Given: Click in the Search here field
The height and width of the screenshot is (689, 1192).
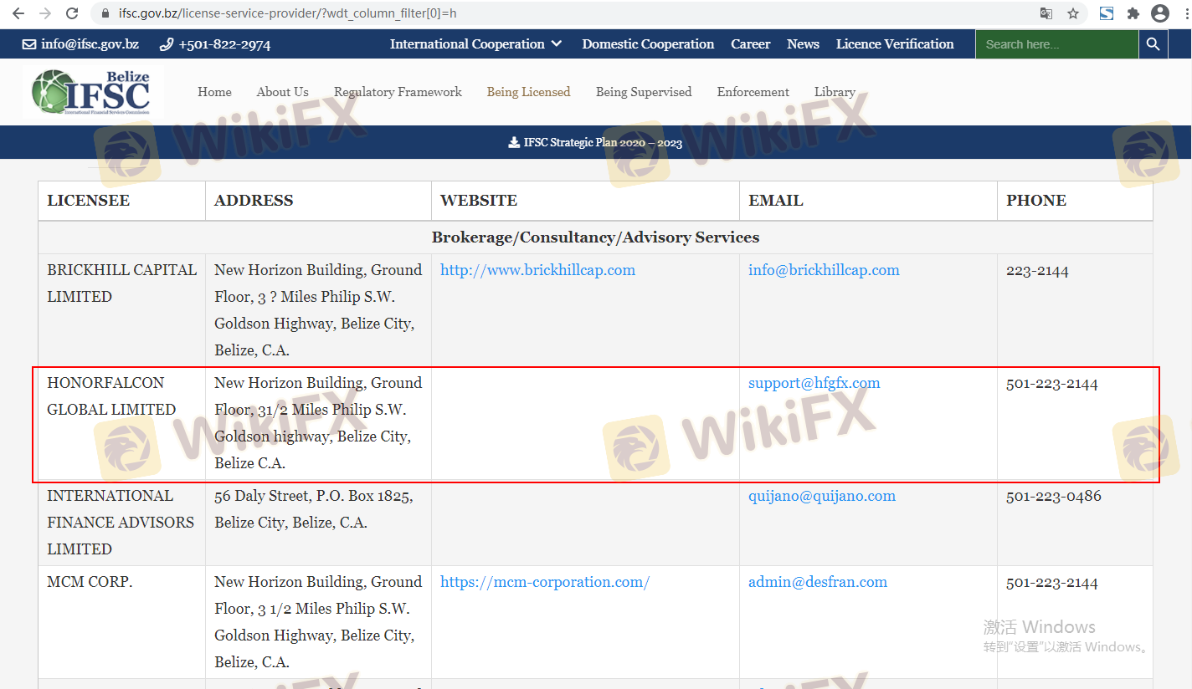Looking at the screenshot, I should click(x=1056, y=44).
